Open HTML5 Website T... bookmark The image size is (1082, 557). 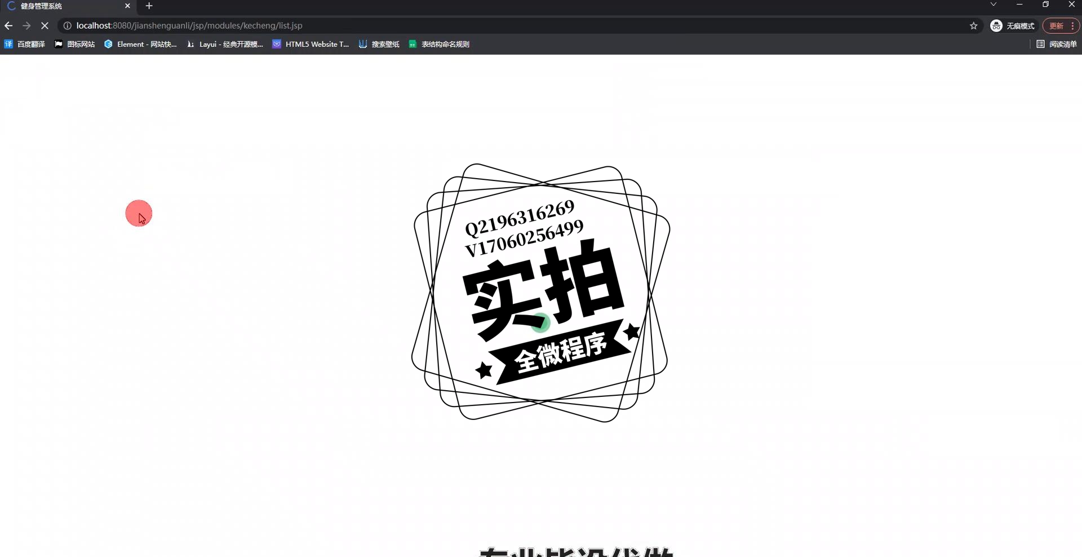tap(311, 44)
